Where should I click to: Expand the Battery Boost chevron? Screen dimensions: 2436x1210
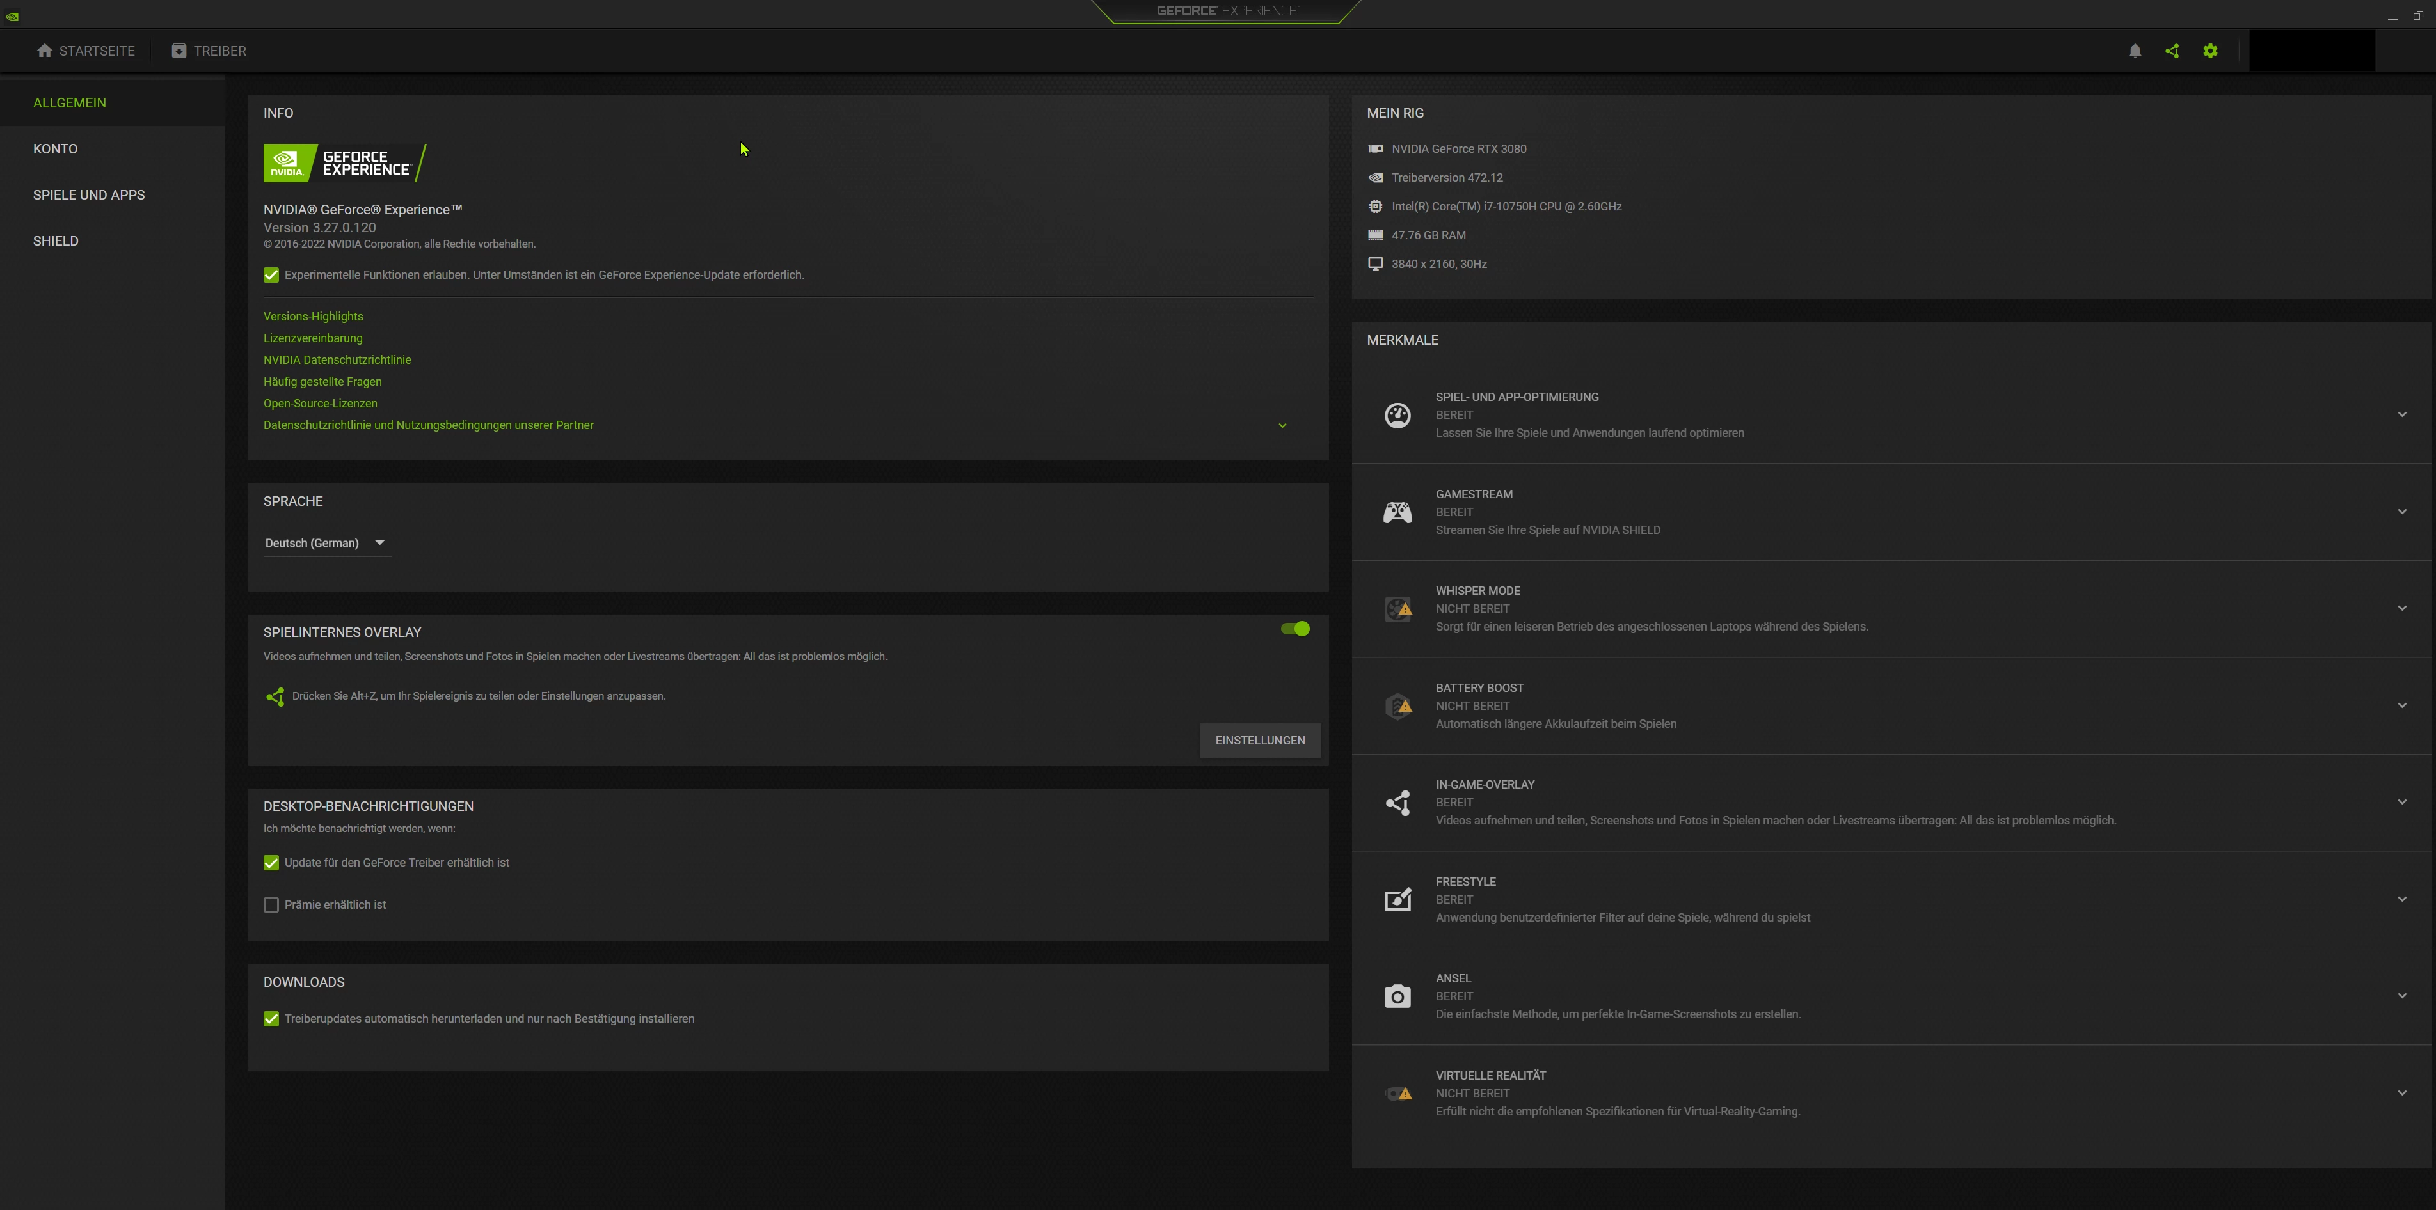click(2401, 705)
